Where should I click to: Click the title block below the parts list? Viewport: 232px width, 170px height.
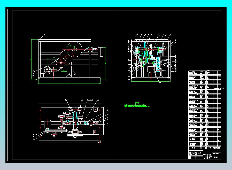click(x=205, y=154)
